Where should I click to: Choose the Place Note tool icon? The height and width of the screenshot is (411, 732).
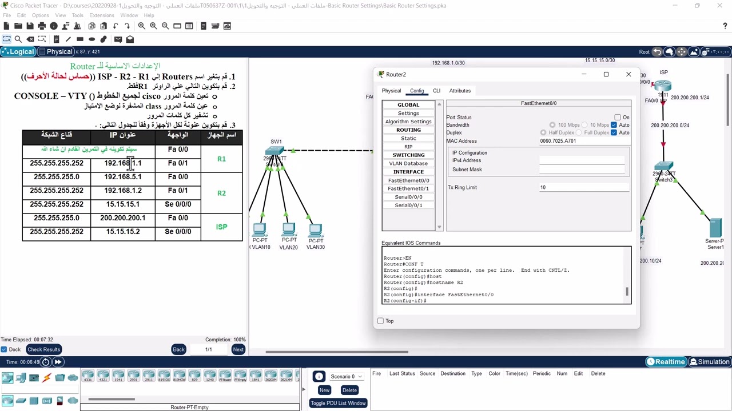[56, 39]
